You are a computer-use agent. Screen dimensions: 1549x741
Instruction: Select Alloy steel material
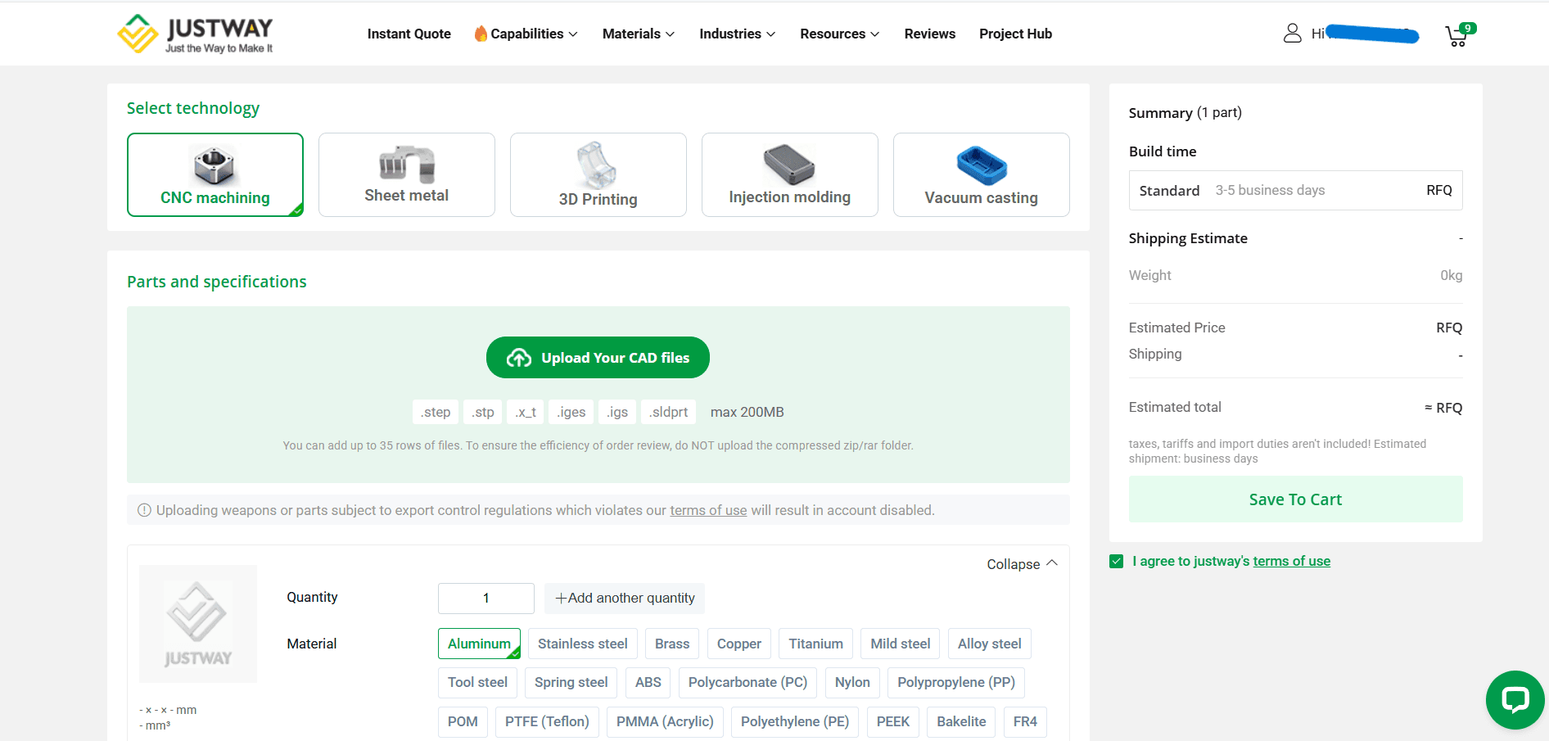coord(990,644)
